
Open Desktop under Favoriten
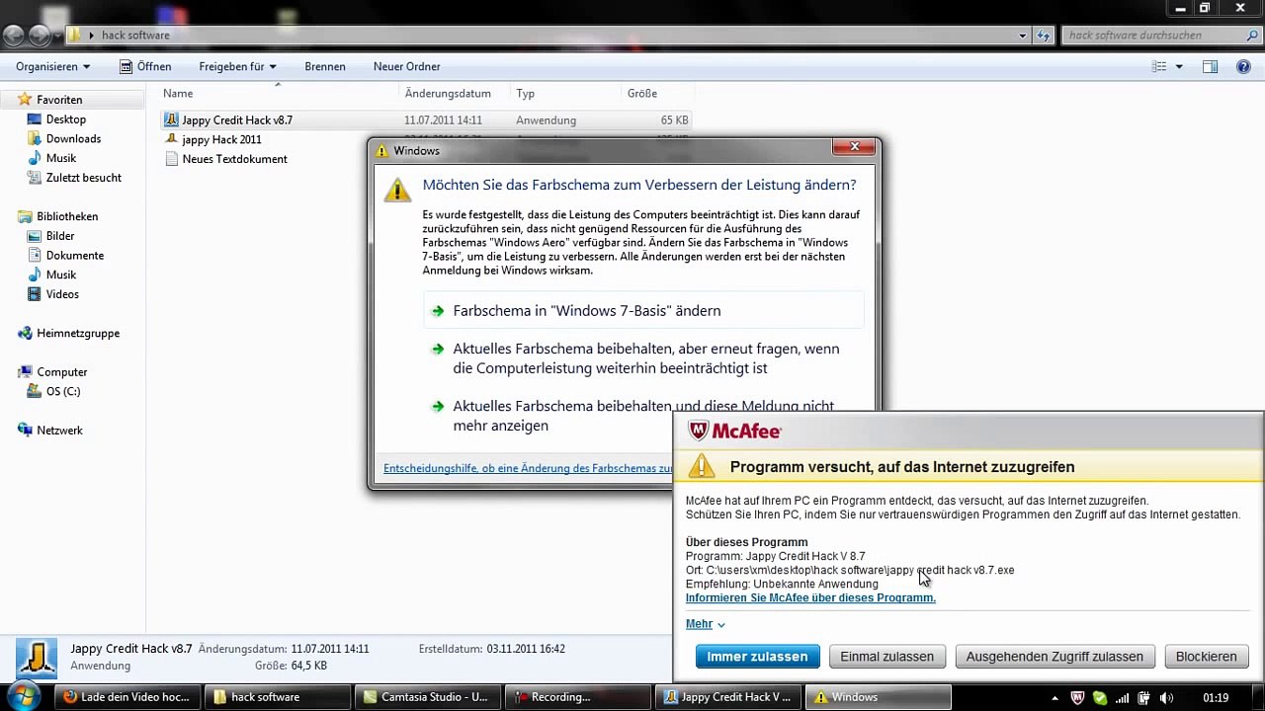pyautogui.click(x=66, y=119)
